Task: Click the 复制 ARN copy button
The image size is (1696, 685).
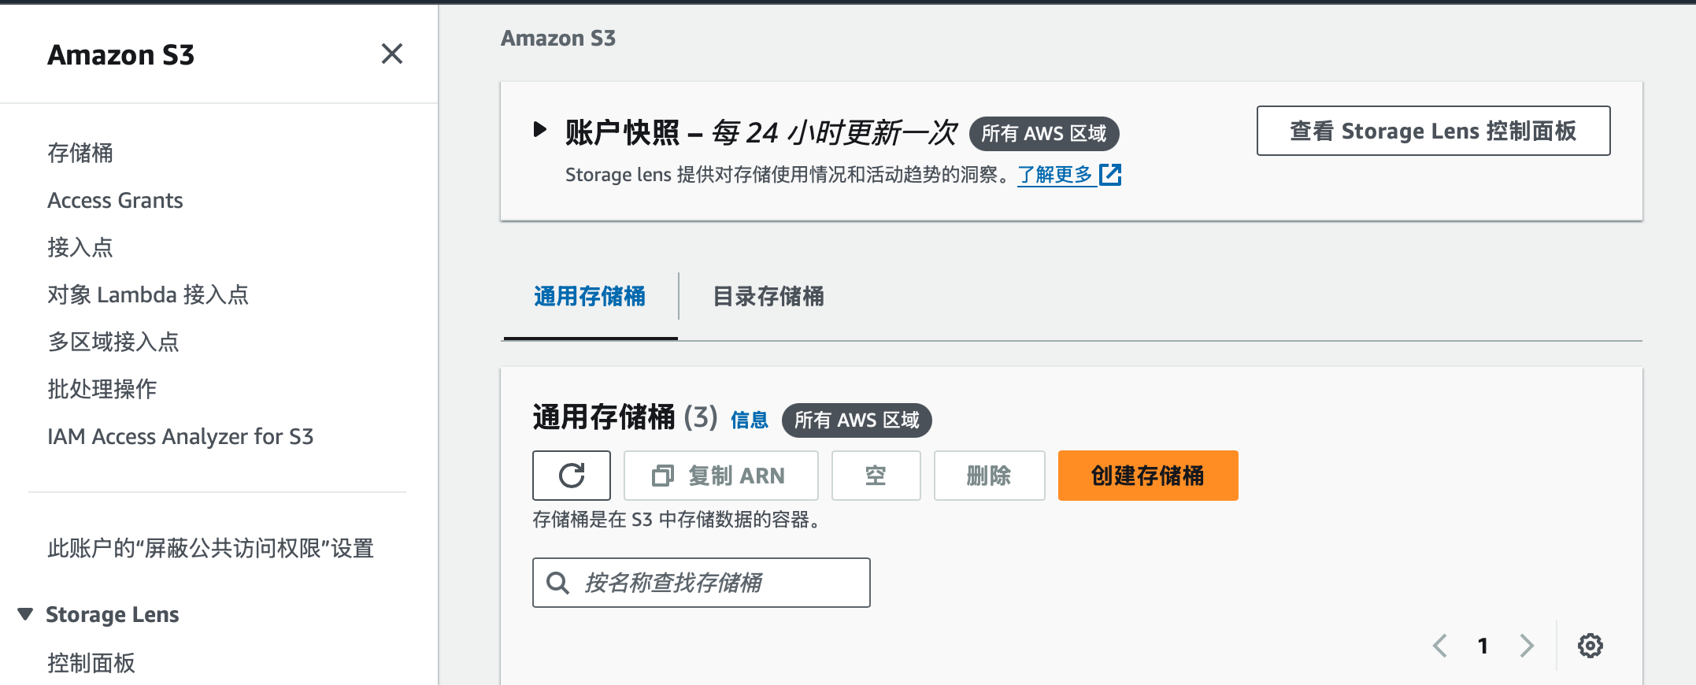Action: click(720, 476)
